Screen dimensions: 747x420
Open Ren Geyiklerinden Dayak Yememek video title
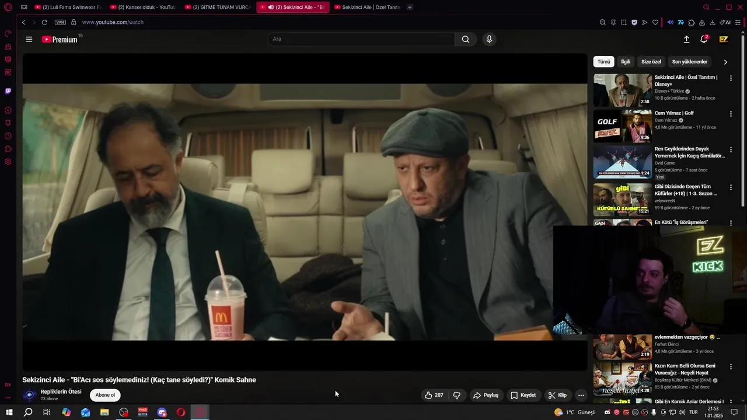point(689,152)
